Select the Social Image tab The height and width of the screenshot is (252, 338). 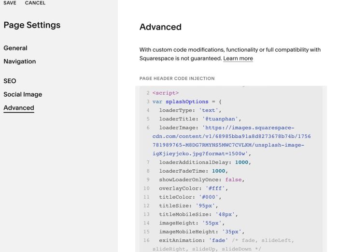coord(23,94)
